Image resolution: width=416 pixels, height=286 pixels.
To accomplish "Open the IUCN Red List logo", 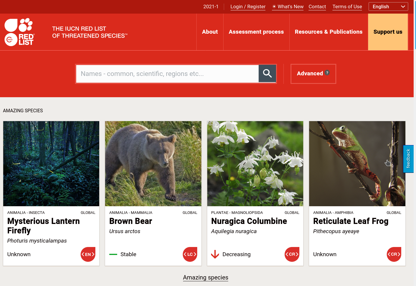I will pos(19,32).
